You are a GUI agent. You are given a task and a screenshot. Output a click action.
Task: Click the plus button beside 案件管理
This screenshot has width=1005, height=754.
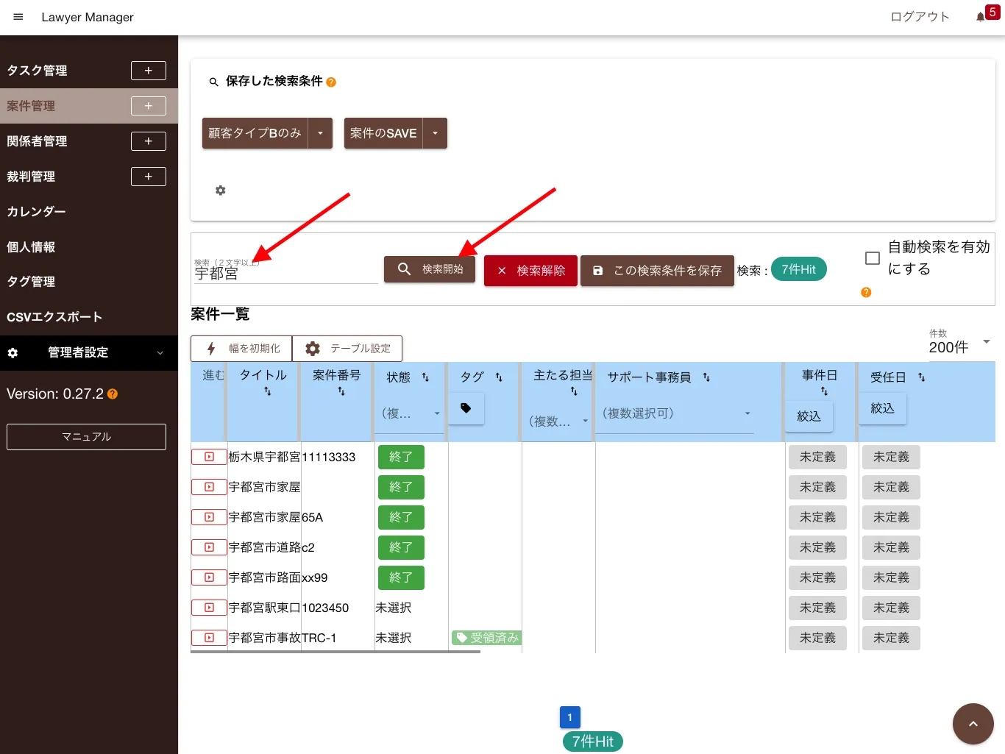point(149,106)
